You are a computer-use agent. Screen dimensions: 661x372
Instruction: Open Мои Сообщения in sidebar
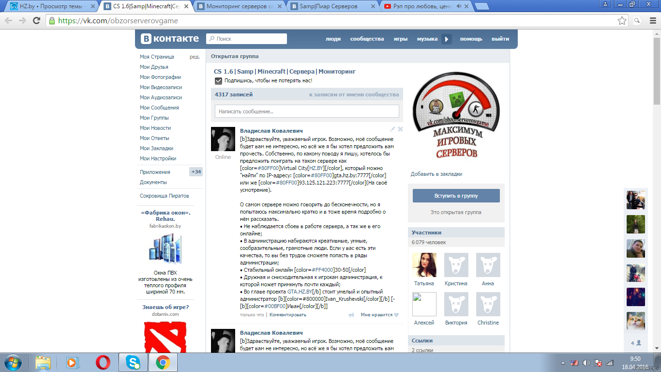(159, 108)
